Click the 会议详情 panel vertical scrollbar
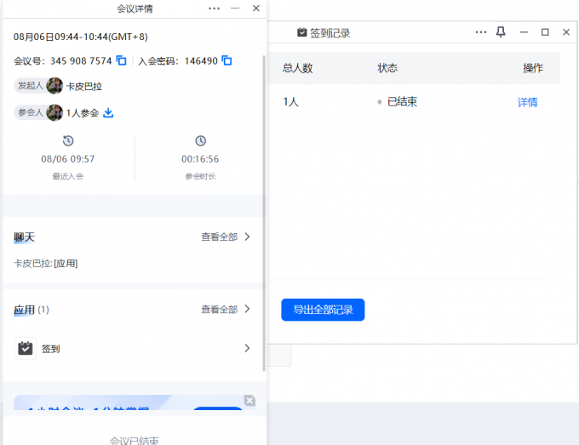The height and width of the screenshot is (445, 579). 264,214
